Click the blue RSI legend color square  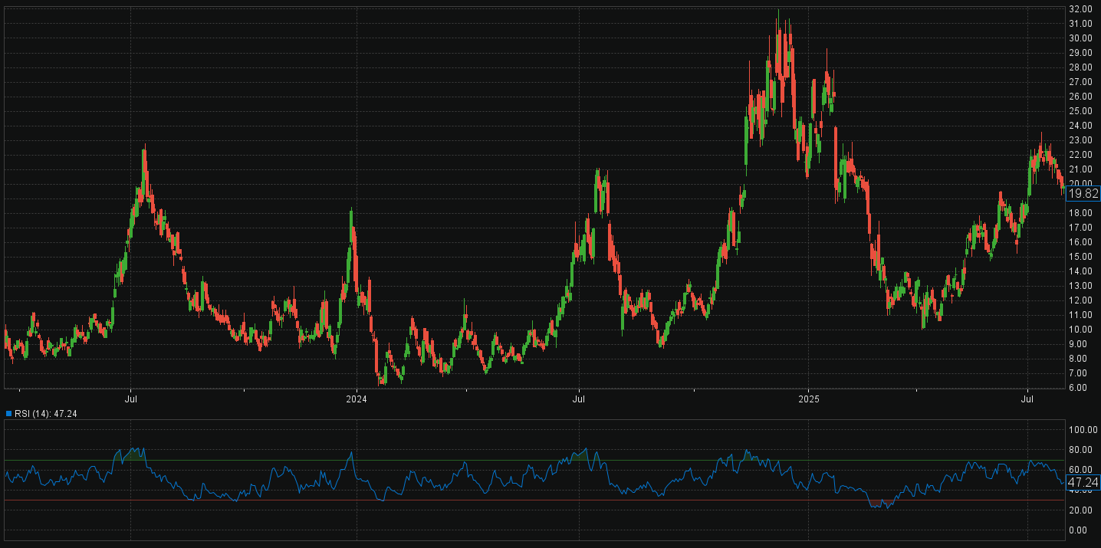(8, 414)
